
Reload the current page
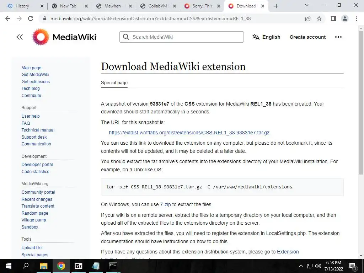coord(31,18)
